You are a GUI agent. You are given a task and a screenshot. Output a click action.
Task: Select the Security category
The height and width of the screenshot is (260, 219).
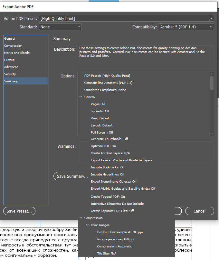click(26, 74)
